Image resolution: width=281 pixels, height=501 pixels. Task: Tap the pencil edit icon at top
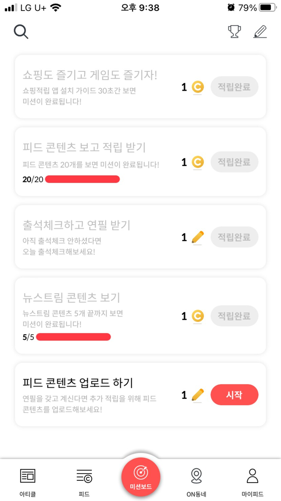click(260, 32)
